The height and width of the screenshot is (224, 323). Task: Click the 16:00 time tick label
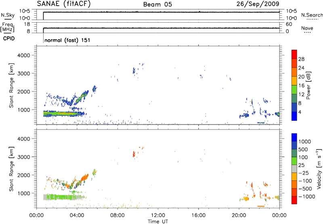[x=198, y=216]
